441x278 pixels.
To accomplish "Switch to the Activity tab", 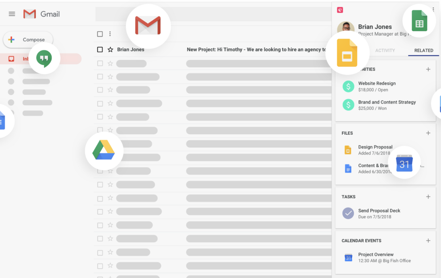I will [385, 50].
